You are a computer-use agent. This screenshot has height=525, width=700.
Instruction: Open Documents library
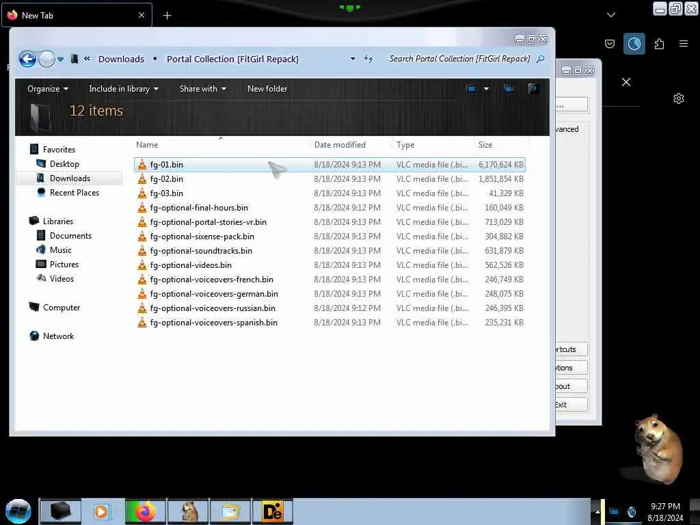(70, 236)
